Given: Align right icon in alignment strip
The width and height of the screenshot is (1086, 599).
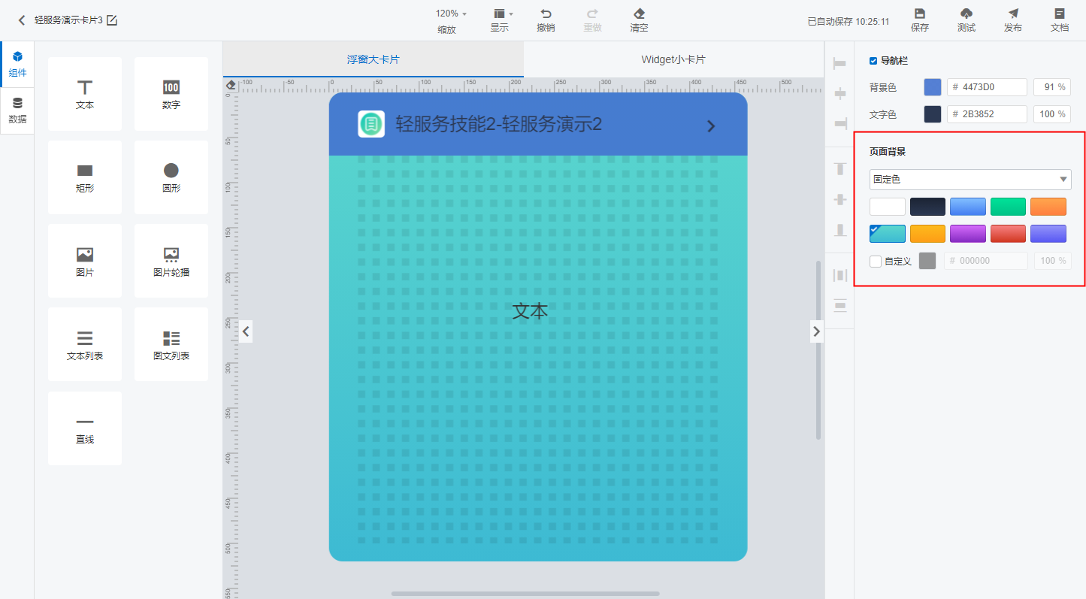Looking at the screenshot, I should click(839, 123).
